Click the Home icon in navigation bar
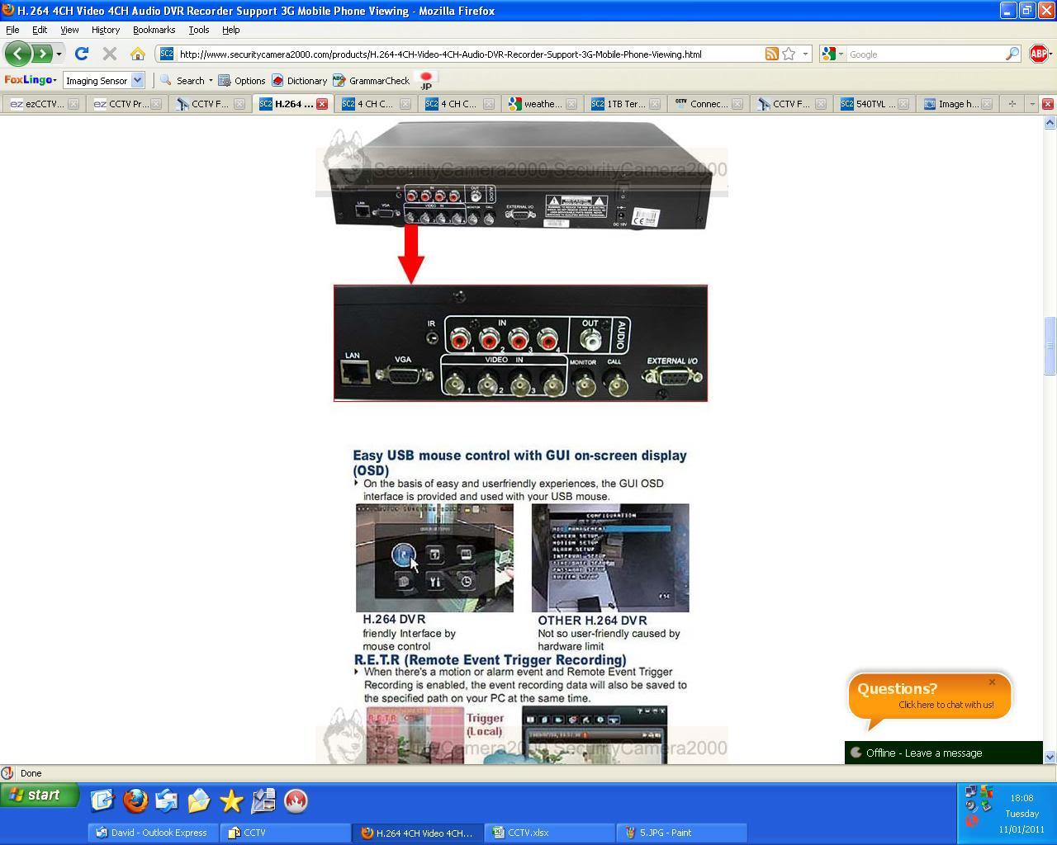This screenshot has height=845, width=1057. tap(137, 54)
